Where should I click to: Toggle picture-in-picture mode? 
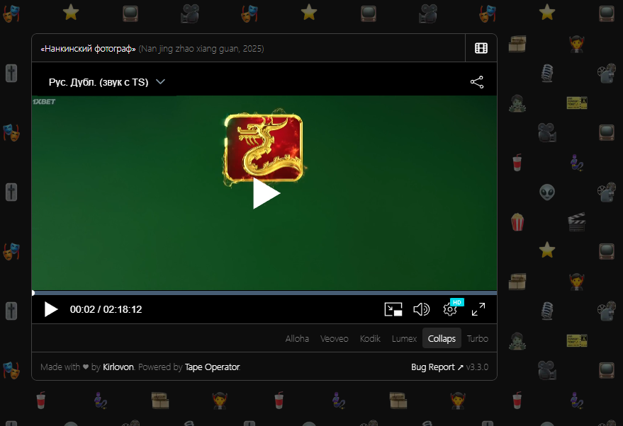[x=393, y=309]
